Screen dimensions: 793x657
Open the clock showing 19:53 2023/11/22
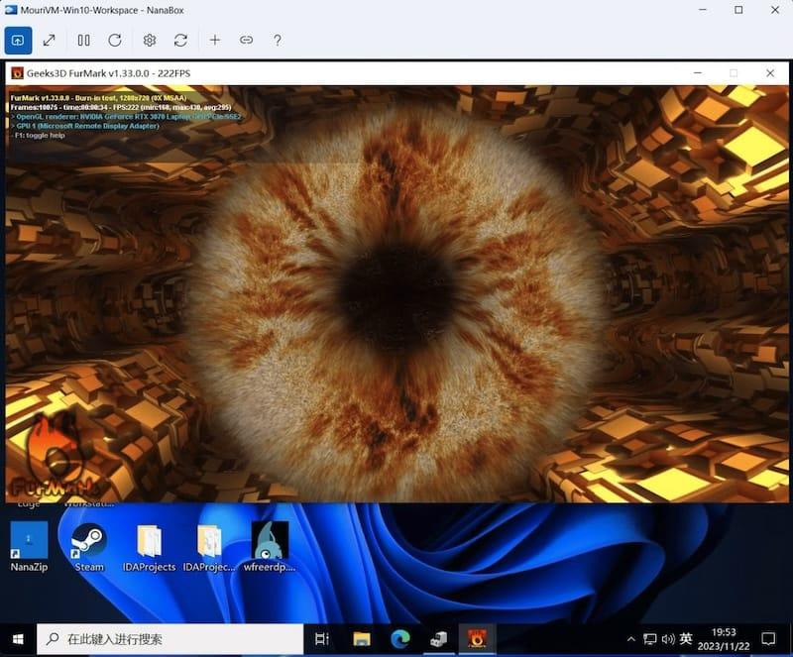724,639
